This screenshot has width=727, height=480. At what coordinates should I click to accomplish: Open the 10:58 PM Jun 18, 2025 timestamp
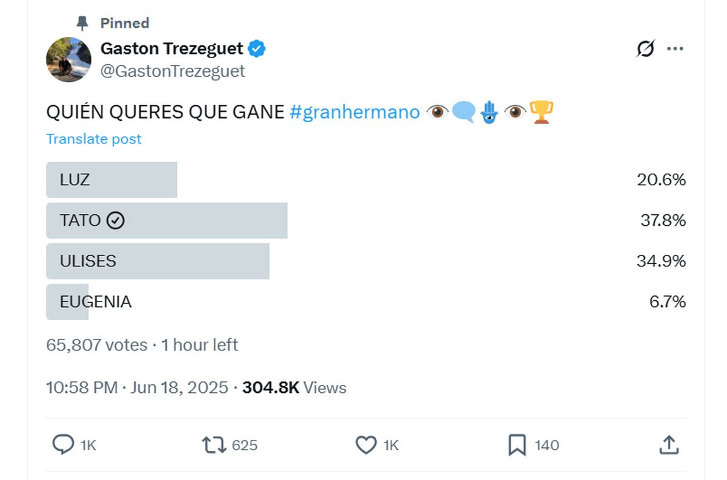click(138, 387)
